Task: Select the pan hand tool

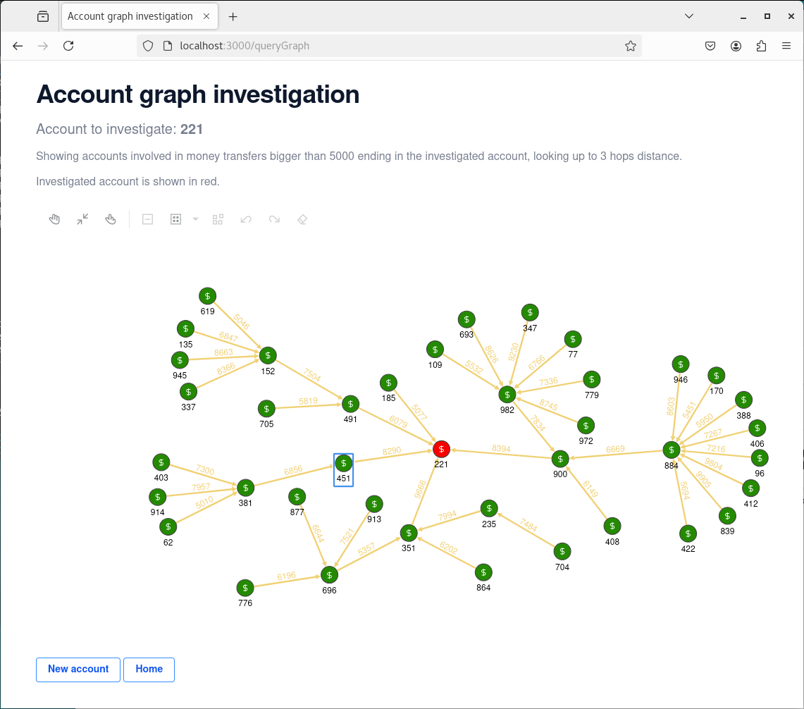Action: (54, 219)
